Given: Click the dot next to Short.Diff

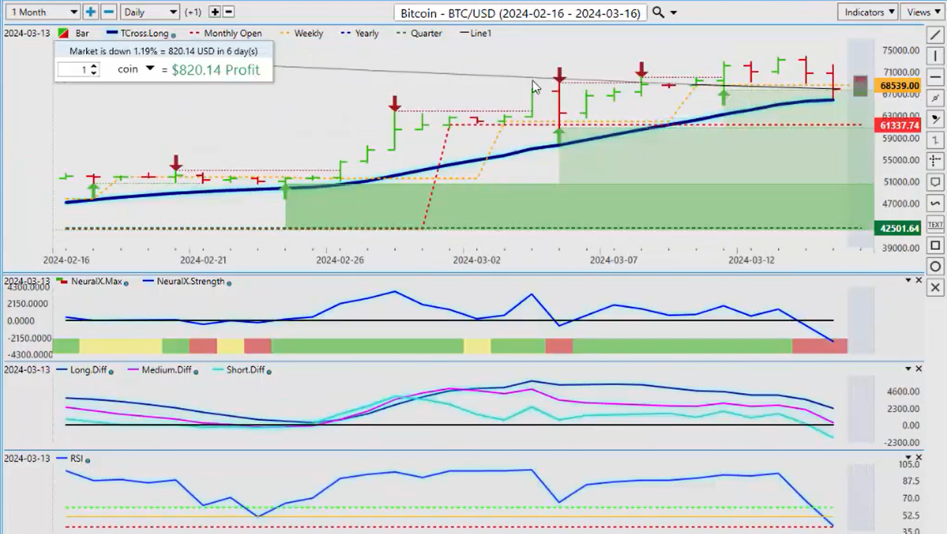Looking at the screenshot, I should 269,372.
